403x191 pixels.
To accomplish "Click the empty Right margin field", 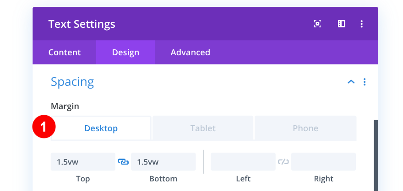I will coord(323,162).
